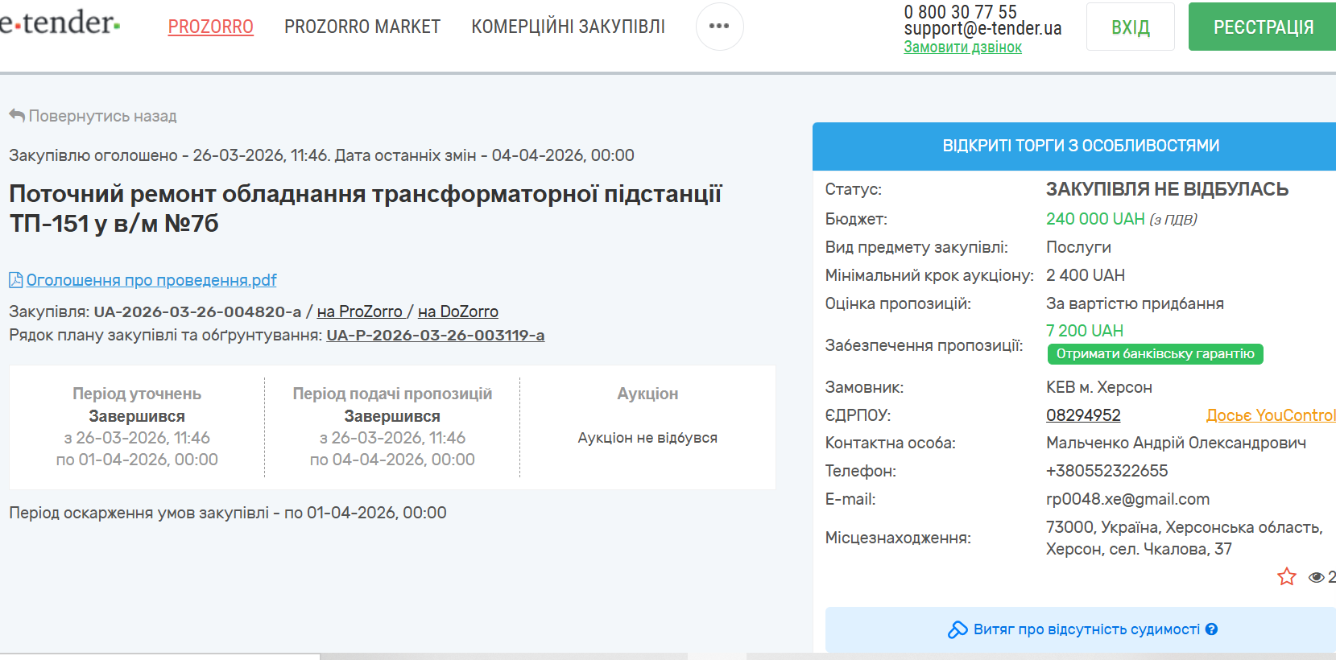Open the на DoZorro link
The width and height of the screenshot is (1336, 660).
click(458, 311)
